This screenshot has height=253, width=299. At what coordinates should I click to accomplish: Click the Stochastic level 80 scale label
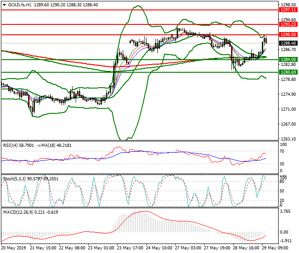tap(282, 182)
